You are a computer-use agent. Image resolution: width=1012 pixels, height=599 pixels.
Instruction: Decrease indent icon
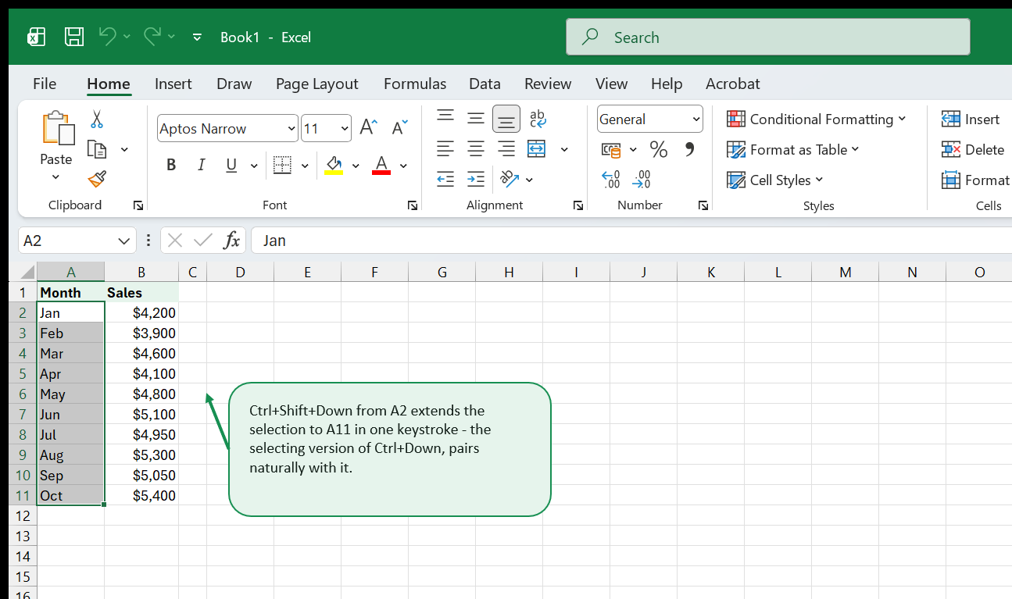coord(445,179)
